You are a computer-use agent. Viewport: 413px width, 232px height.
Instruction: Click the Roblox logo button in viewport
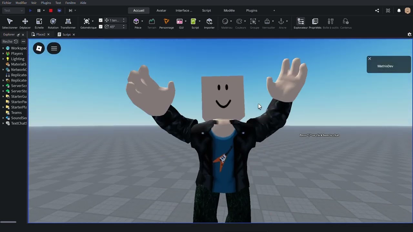pyautogui.click(x=39, y=48)
